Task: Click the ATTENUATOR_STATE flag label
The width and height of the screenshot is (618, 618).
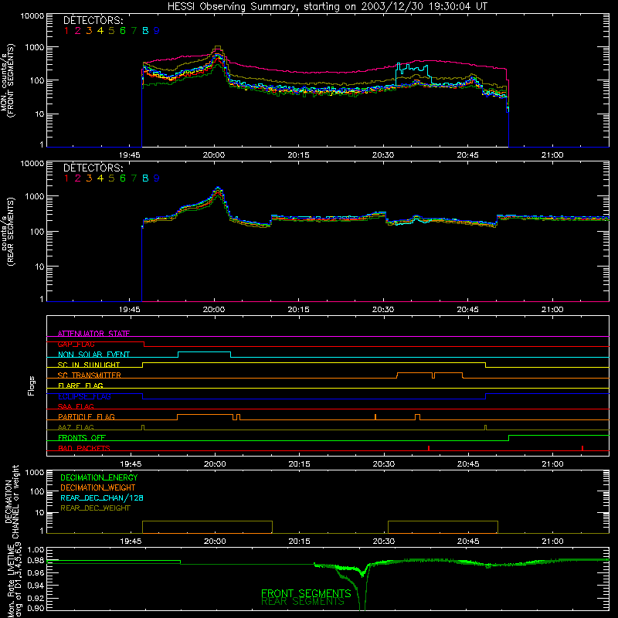Action: click(93, 334)
